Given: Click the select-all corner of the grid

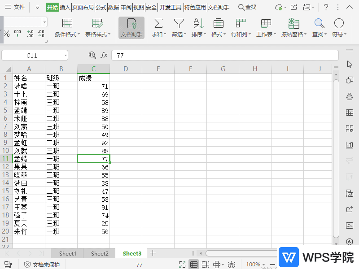Looking at the screenshot, I should pos(6,69).
